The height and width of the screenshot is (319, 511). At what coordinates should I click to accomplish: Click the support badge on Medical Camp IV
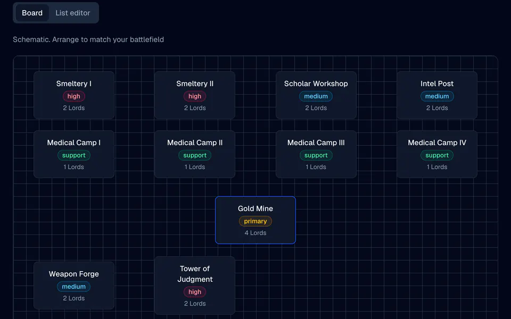click(437, 155)
